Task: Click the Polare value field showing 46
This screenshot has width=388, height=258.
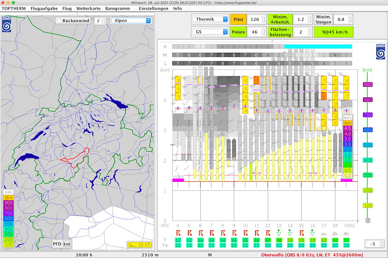Action: point(255,32)
